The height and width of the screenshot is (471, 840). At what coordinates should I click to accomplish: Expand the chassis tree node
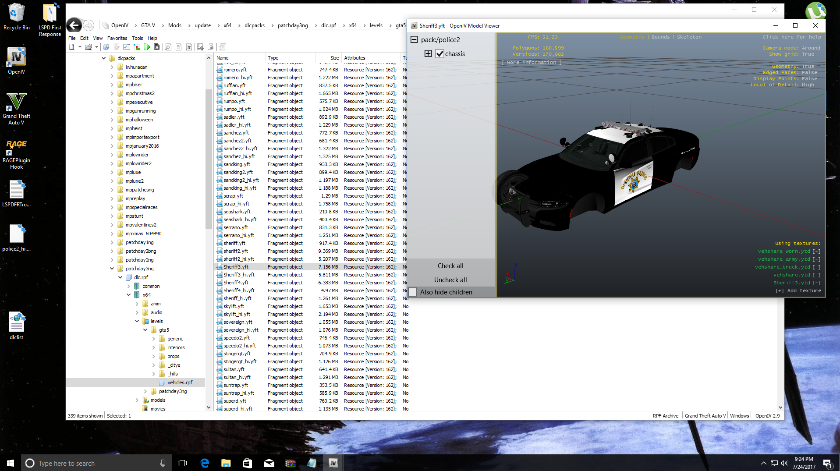[x=428, y=54]
